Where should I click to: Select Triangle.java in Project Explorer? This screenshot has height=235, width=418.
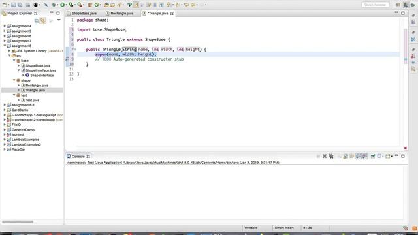click(35, 90)
